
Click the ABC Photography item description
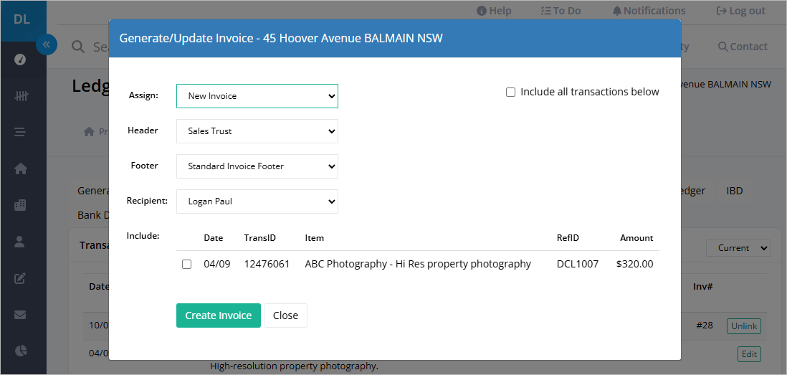coord(418,264)
